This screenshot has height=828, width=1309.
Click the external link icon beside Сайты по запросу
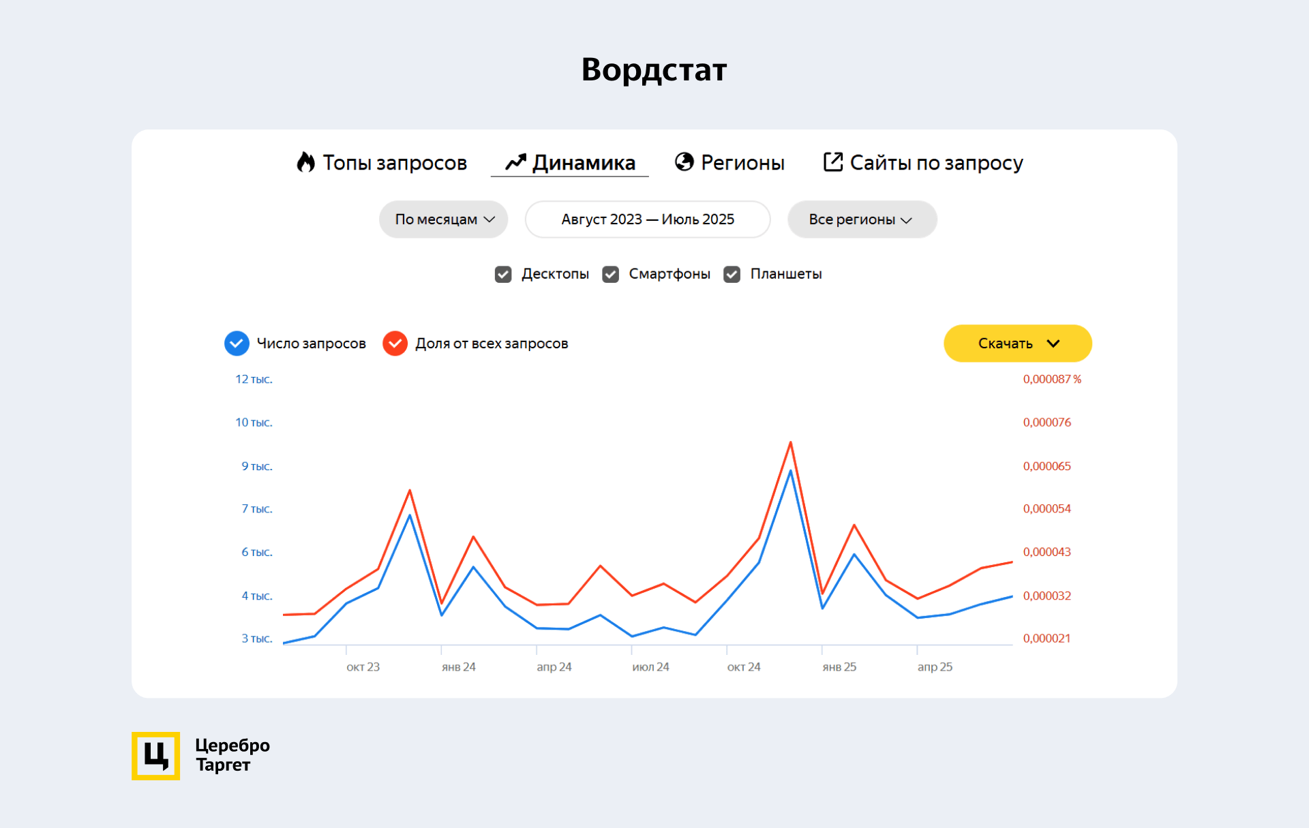pyautogui.click(x=832, y=162)
